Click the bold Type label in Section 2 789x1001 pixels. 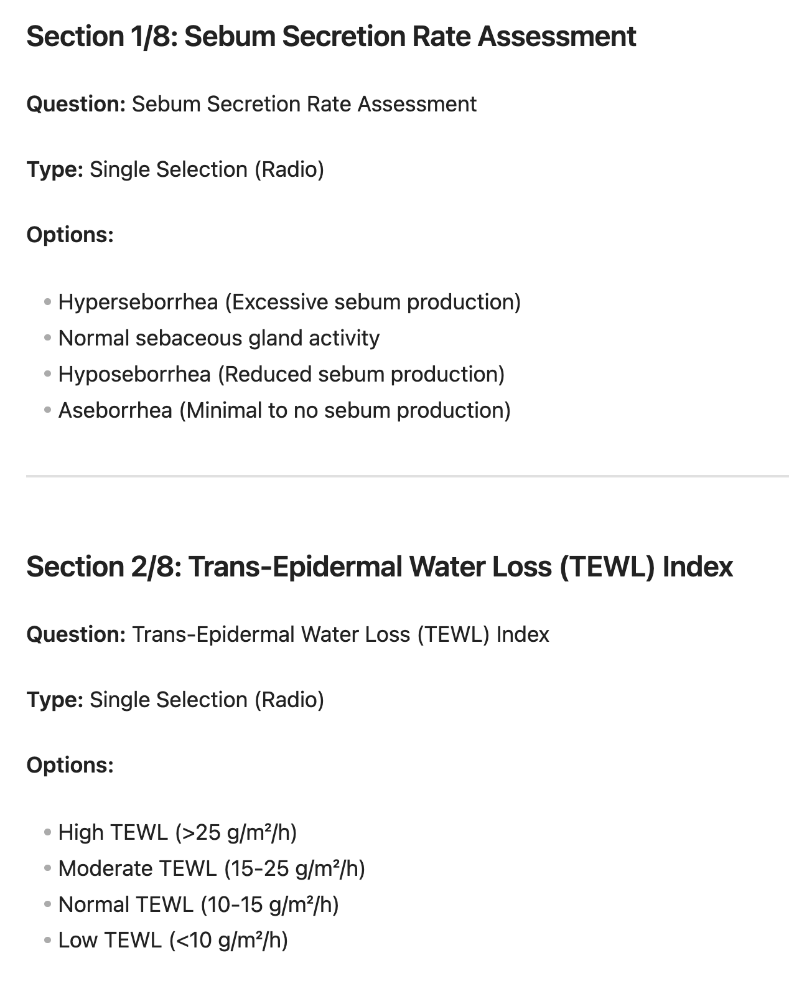click(55, 700)
